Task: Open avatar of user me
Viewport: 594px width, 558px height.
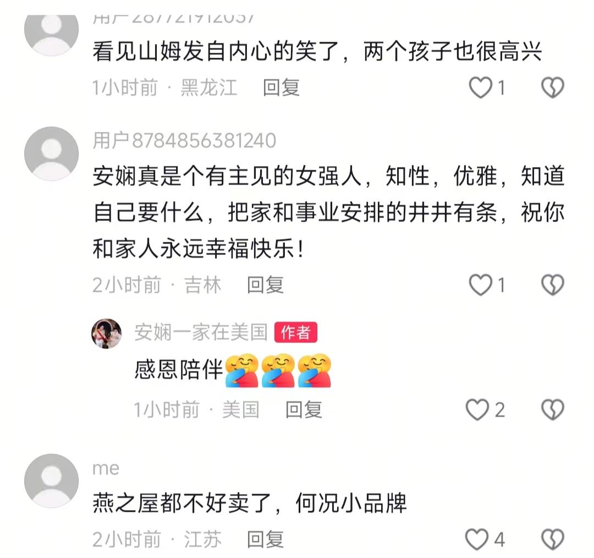Action: 52,480
